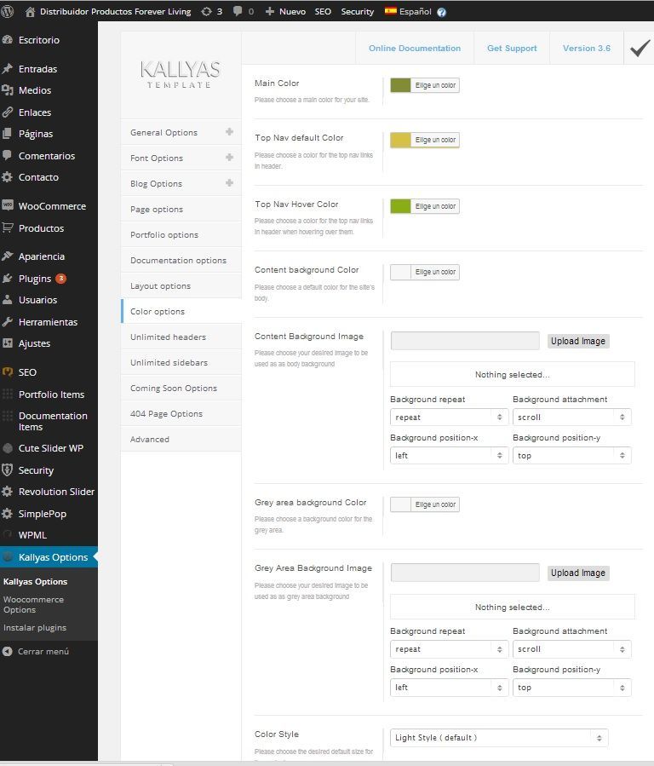The height and width of the screenshot is (766, 654).
Task: Click the Herramientas wrench icon
Action: pyautogui.click(x=8, y=322)
